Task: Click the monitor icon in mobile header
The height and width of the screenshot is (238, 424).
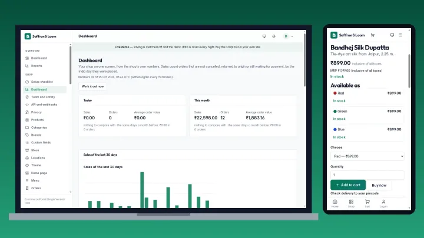Action: coord(392,35)
